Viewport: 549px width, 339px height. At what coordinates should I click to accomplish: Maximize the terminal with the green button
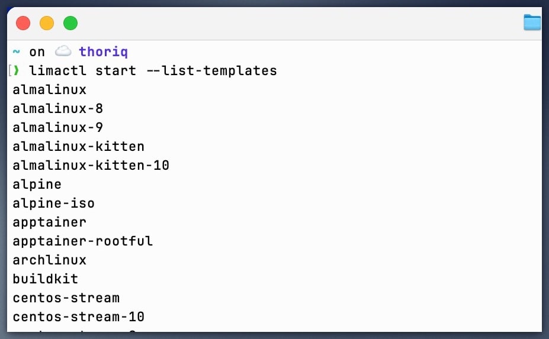click(70, 24)
